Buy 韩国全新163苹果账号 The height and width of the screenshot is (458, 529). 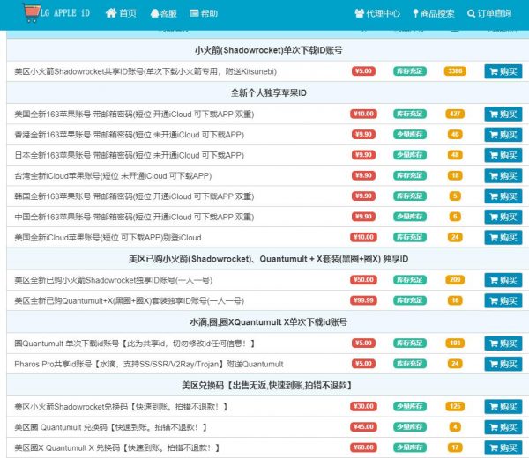tap(503, 196)
